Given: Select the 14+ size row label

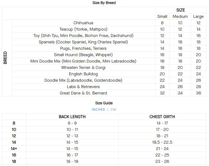Looking at the screenshot, I should [x=14, y=149].
